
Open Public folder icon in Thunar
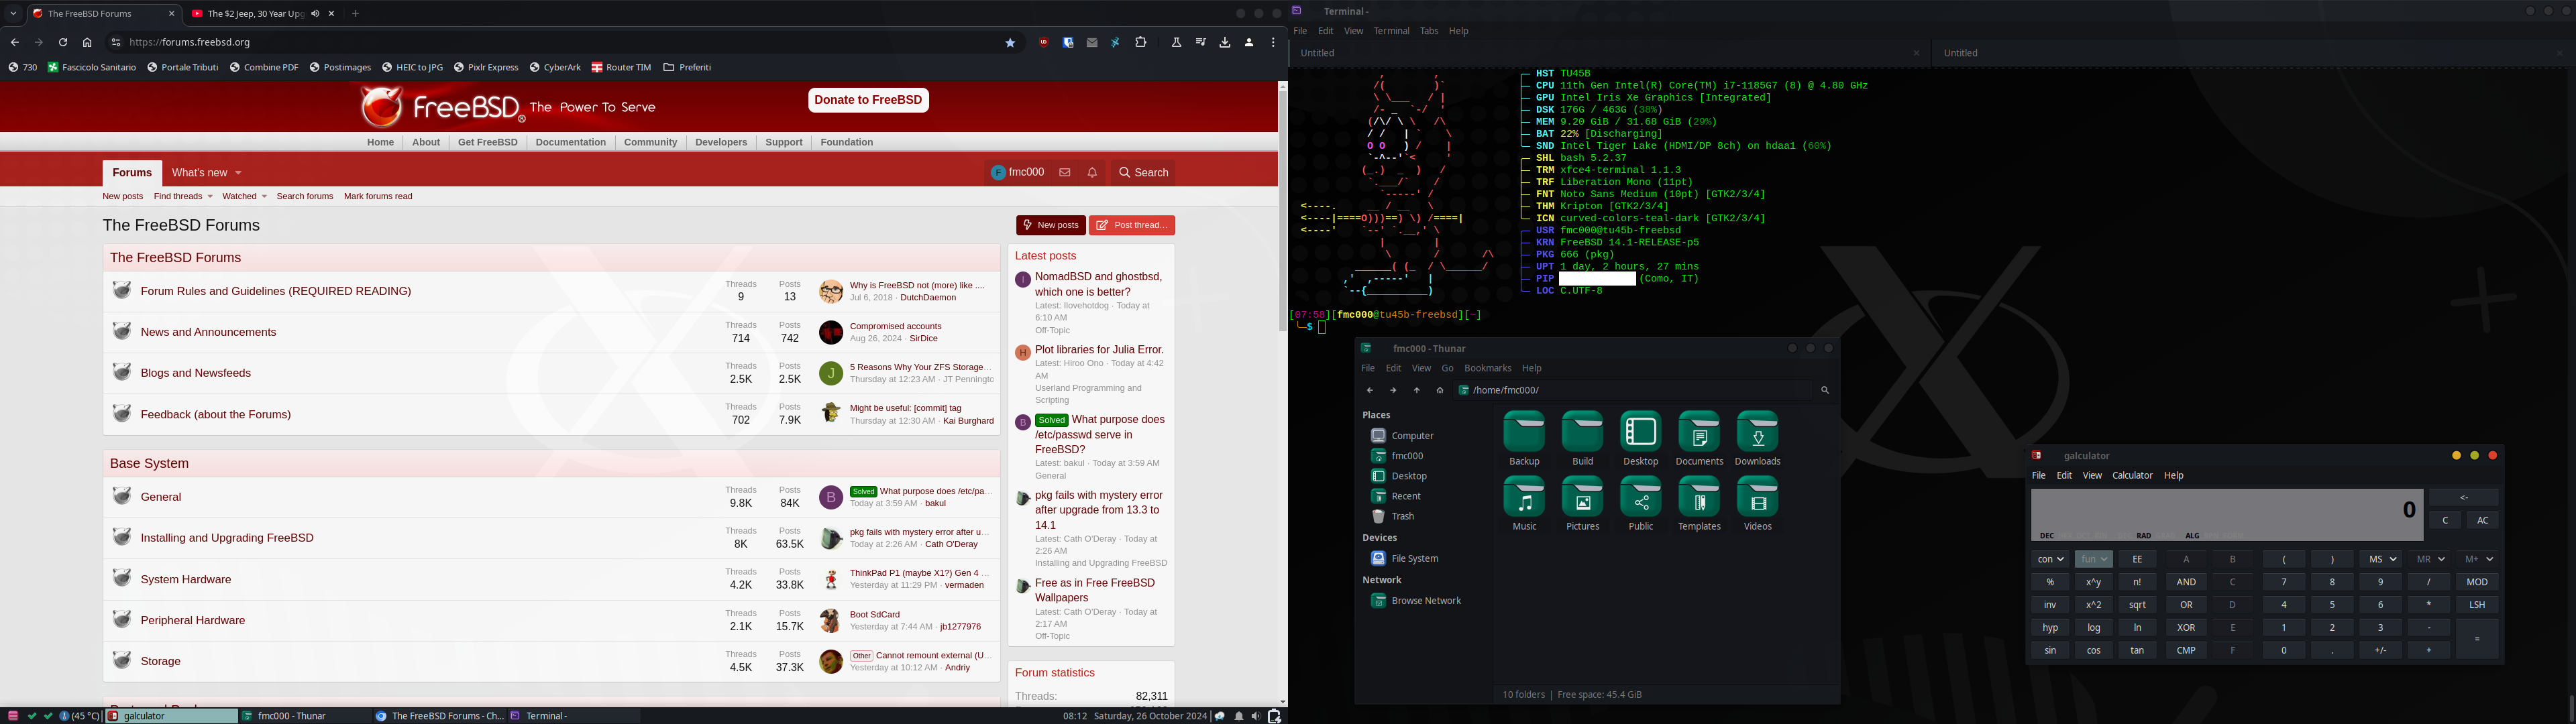click(x=1641, y=497)
